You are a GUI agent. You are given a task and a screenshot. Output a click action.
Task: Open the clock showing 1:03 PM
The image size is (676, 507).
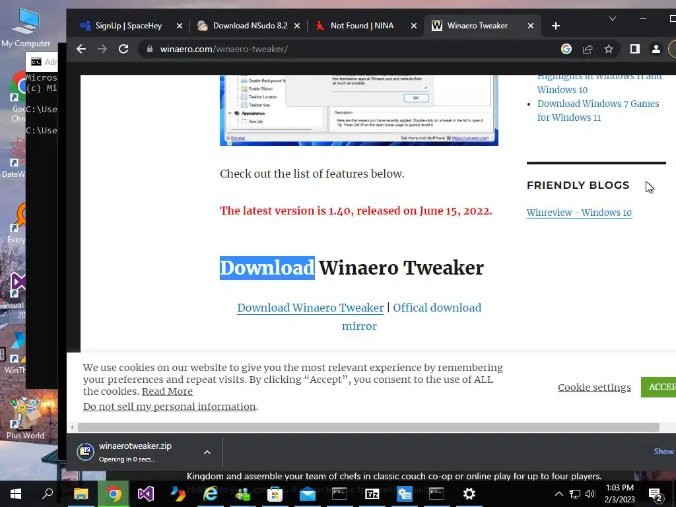[x=619, y=494]
